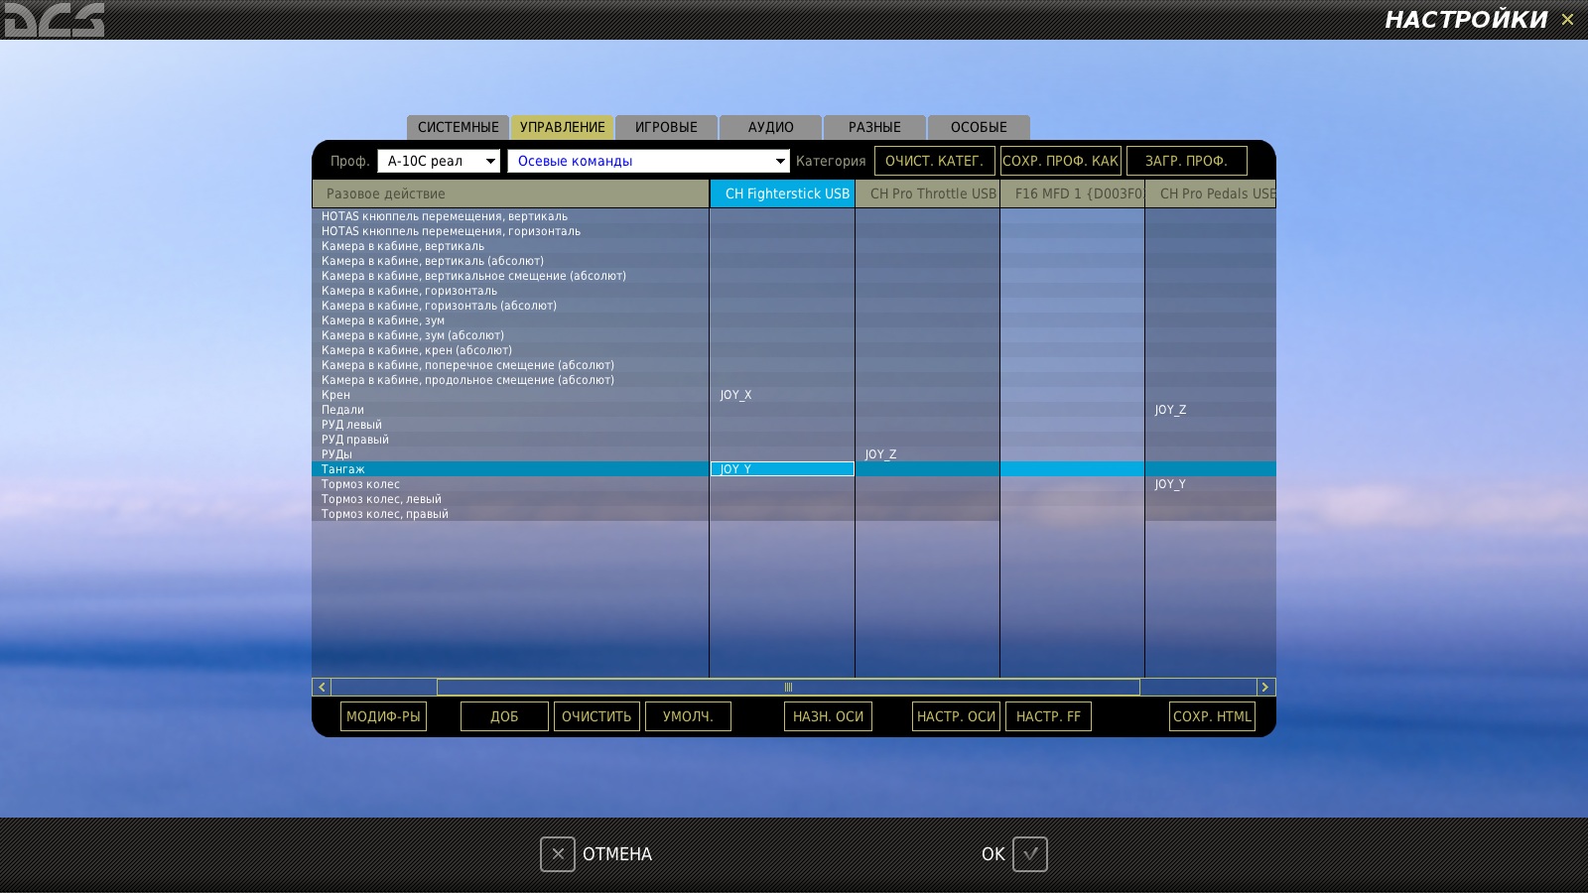Screen dimensions: 1588x893
Task: Select the CH Pro Pedals USB column header
Action: click(1211, 193)
